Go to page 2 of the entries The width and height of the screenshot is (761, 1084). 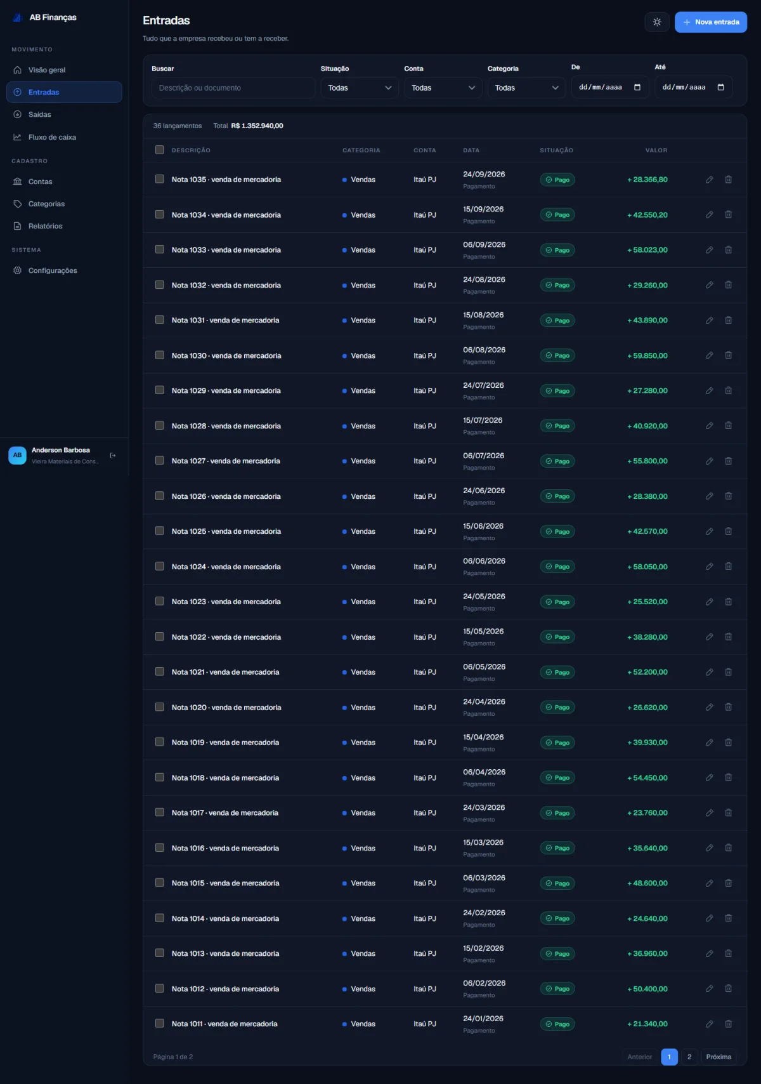(689, 1057)
